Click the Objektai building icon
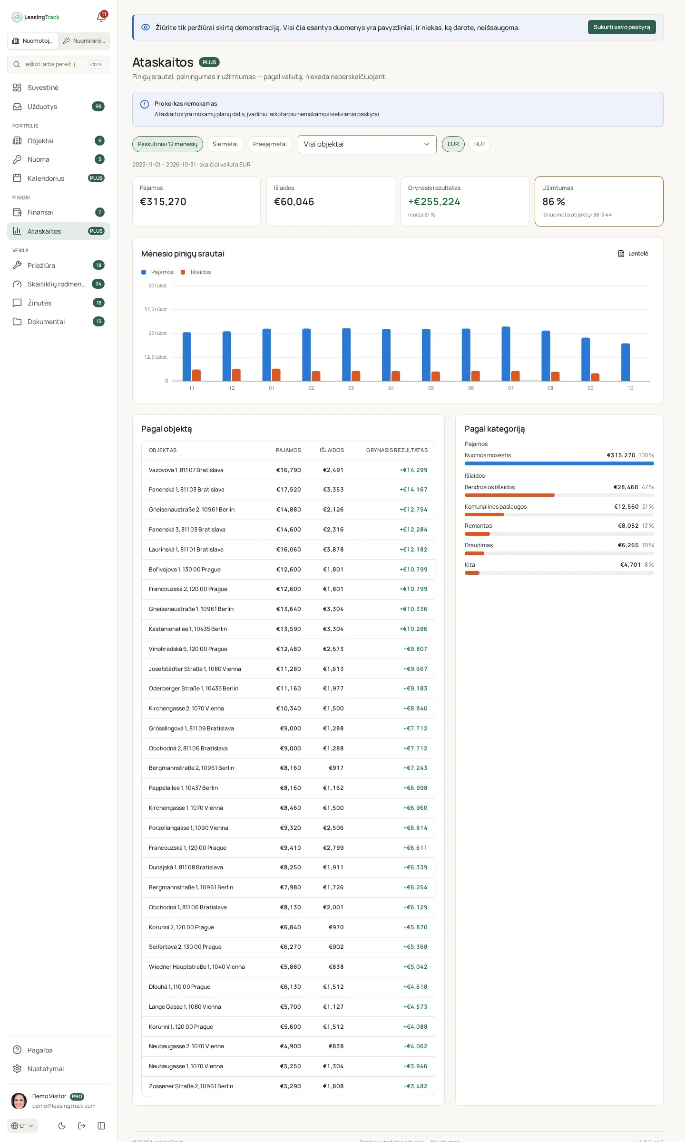 point(17,141)
